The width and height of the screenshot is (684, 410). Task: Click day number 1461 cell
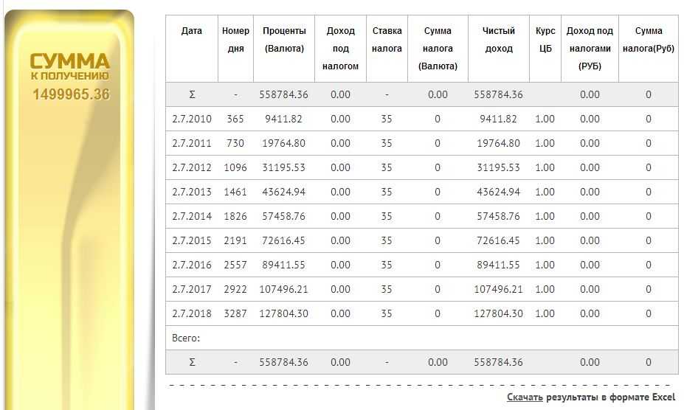235,192
